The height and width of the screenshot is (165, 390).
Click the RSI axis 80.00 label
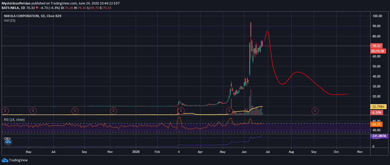pyautogui.click(x=377, y=121)
